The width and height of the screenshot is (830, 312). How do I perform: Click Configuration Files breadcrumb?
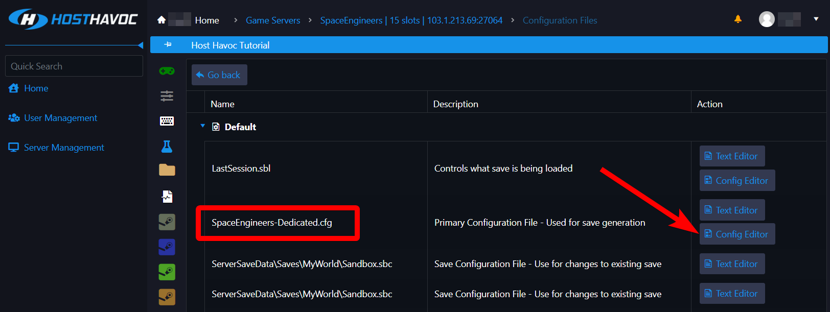(x=560, y=20)
